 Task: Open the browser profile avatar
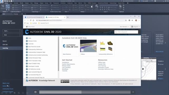coord(136,20)
